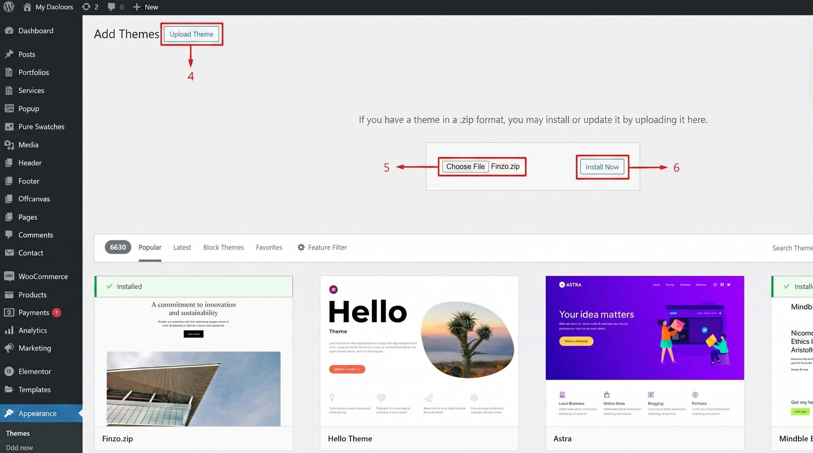Switch to the Latest themes tab
The image size is (813, 453).
[182, 248]
